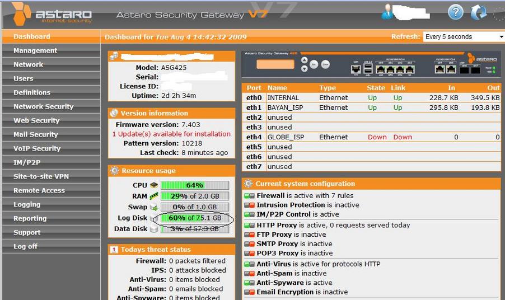The image size is (505, 300).
Task: Open the Support menu
Action: [x=51, y=232]
